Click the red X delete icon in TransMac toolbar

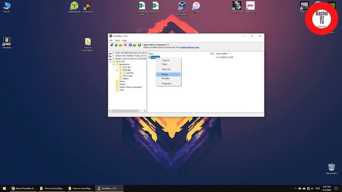click(126, 45)
